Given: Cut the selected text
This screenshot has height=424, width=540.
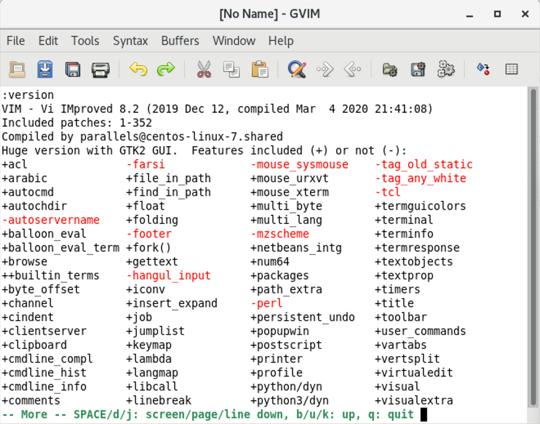Looking at the screenshot, I should [203, 69].
